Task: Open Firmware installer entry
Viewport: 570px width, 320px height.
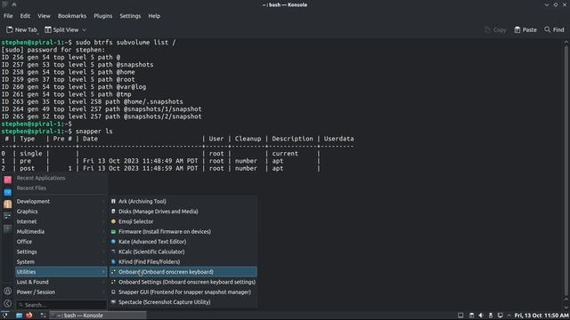Action: point(183,231)
